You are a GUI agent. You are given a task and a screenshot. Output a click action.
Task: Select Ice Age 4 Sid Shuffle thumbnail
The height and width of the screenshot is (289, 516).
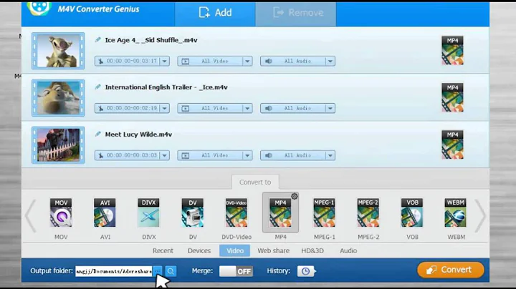pyautogui.click(x=58, y=51)
